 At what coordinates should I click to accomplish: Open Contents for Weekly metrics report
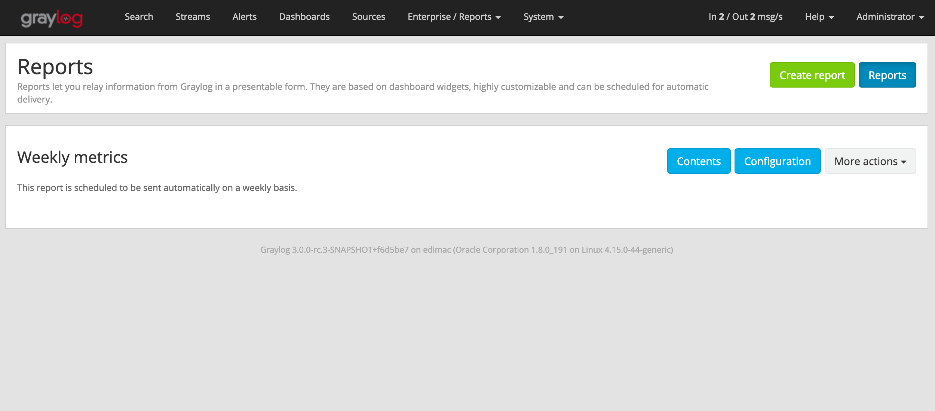coord(698,161)
